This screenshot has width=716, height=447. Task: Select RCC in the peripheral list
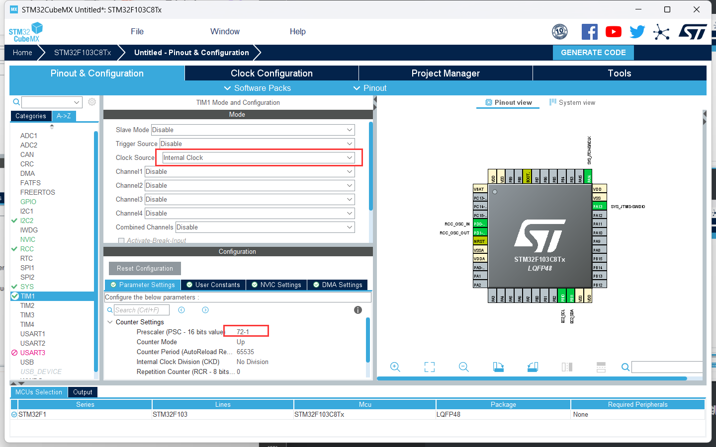click(x=27, y=249)
